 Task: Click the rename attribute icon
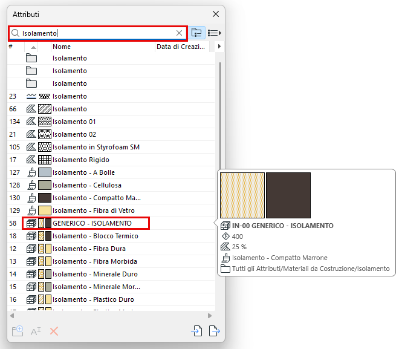click(36, 331)
